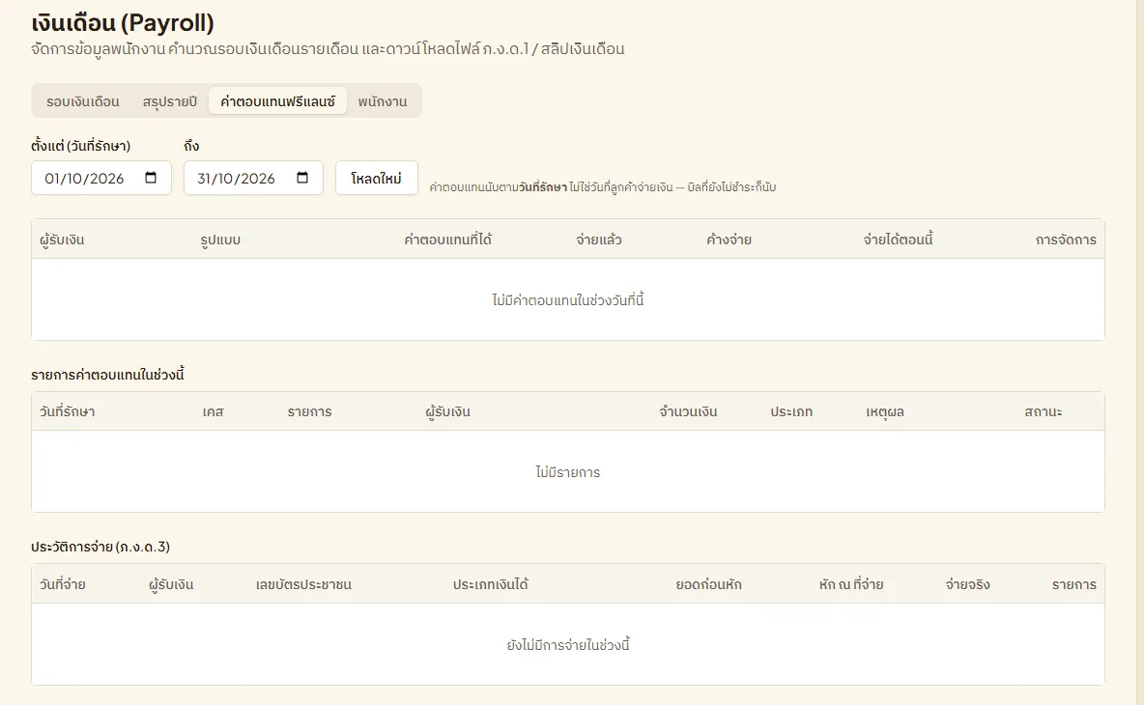
Task: Click the จ่ายได้ตอนนี้ column header
Action: [x=899, y=240]
